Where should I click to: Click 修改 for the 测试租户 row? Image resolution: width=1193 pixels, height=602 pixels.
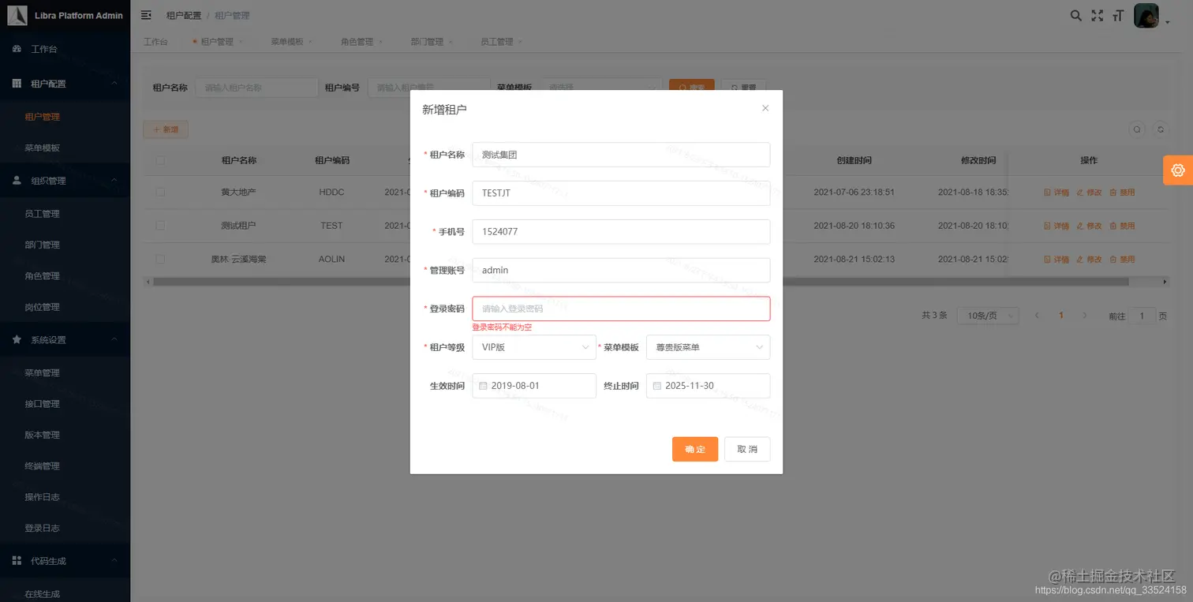click(x=1089, y=226)
